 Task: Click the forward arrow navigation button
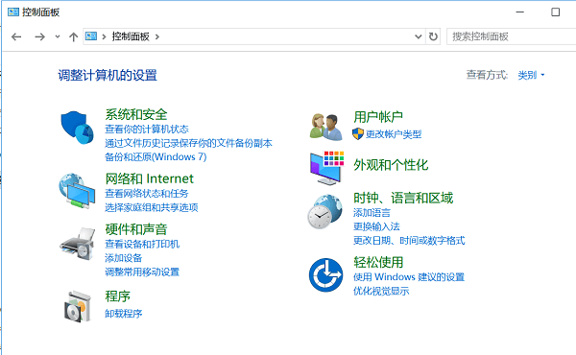tap(39, 36)
